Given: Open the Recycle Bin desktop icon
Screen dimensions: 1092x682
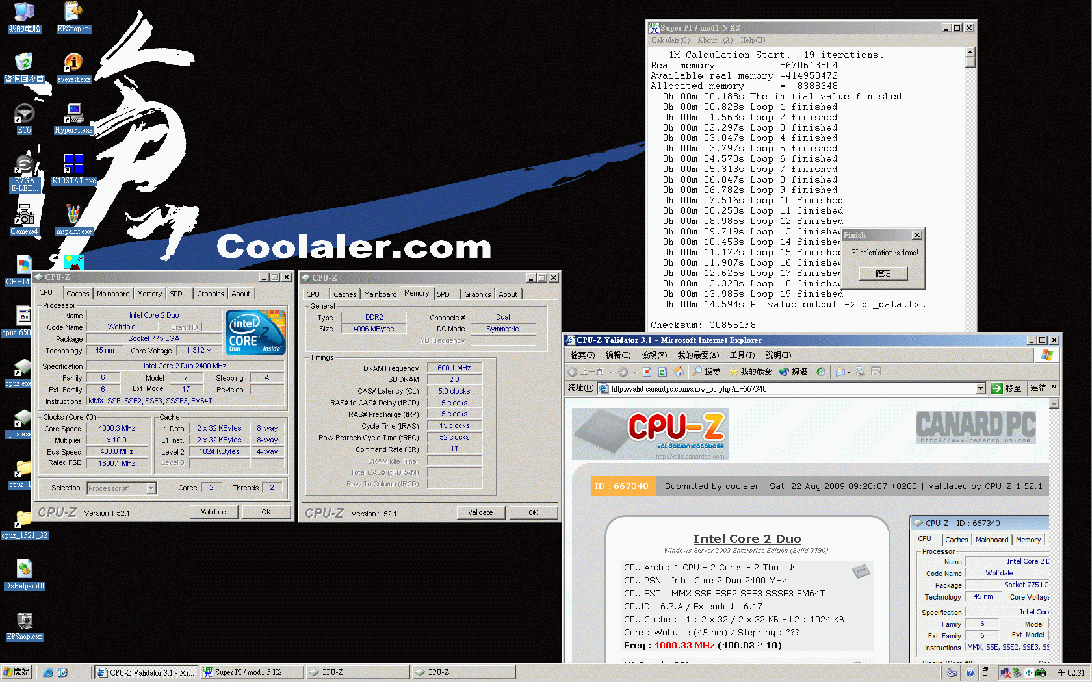Looking at the screenshot, I should pyautogui.click(x=24, y=68).
